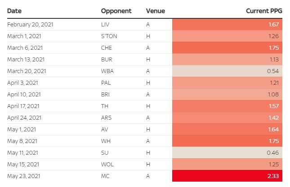Image resolution: width=290 pixels, height=187 pixels.
Task: Click the 0.46 PPG cell for SU
Action: click(x=227, y=152)
